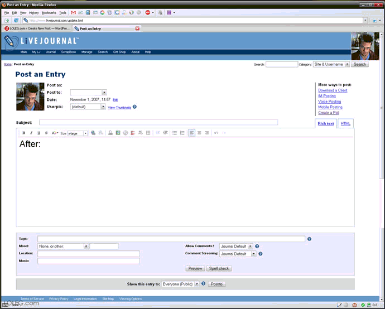Click the help icon next to Userpic
Image resolution: width=385 pixels, height=309 pixels.
[134, 107]
